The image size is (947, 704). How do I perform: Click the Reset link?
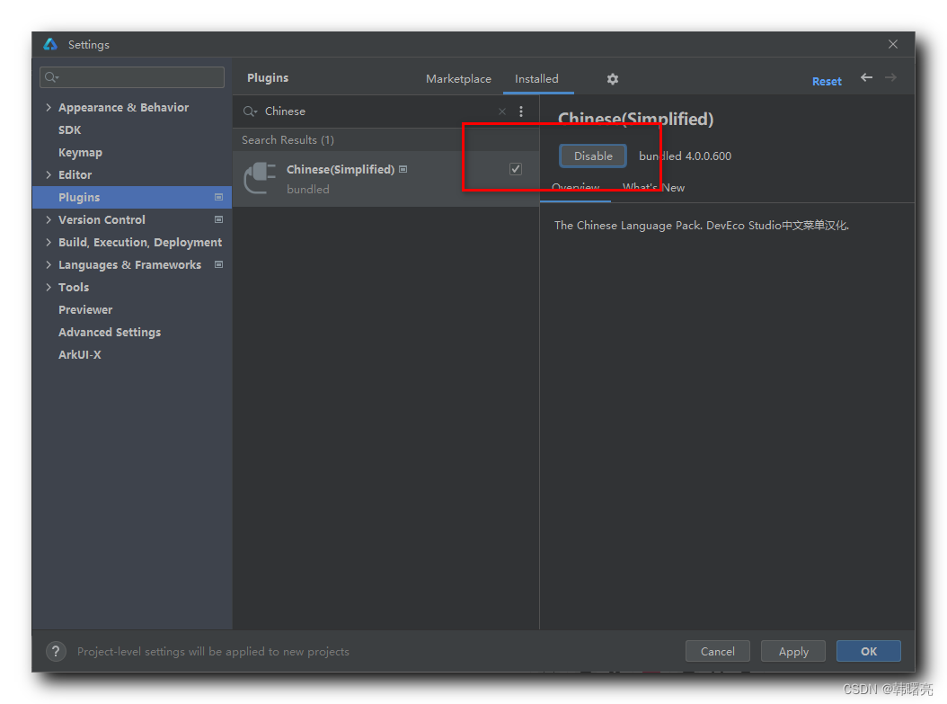[827, 81]
